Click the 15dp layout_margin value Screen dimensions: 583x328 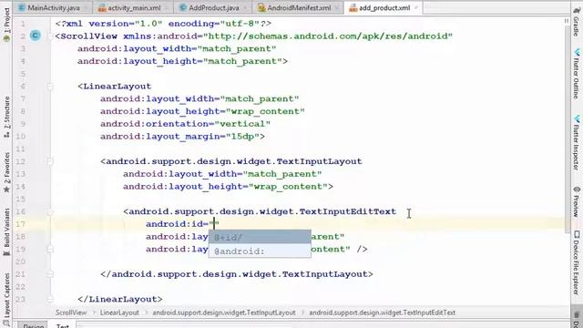pyautogui.click(x=242, y=137)
